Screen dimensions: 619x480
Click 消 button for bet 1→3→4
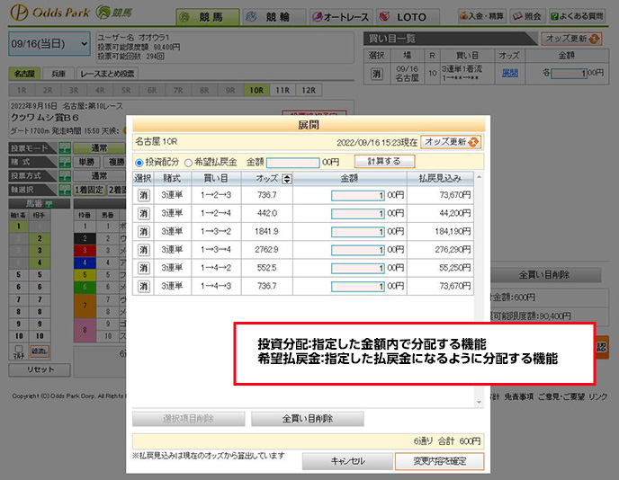144,250
